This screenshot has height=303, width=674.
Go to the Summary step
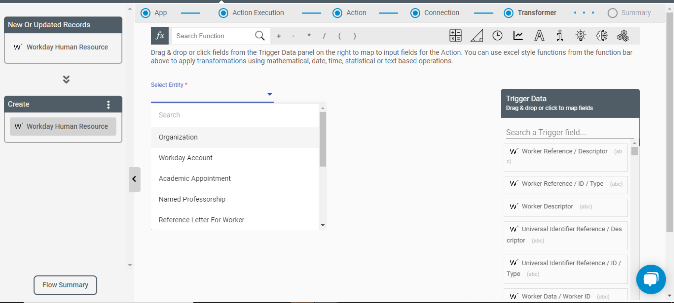click(x=629, y=13)
